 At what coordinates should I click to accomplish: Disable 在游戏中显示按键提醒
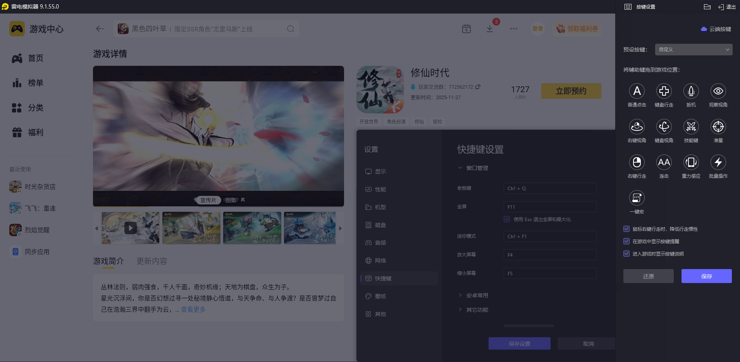pyautogui.click(x=626, y=241)
